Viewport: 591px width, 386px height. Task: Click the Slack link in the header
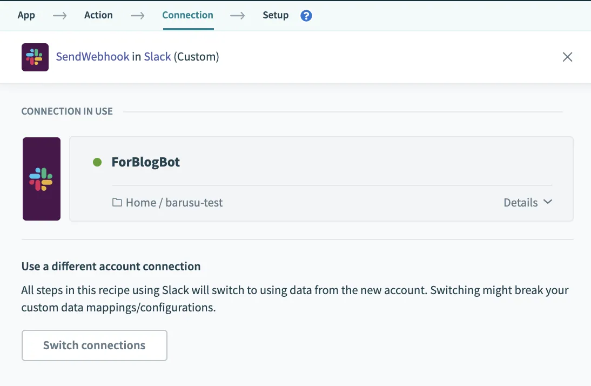(157, 57)
